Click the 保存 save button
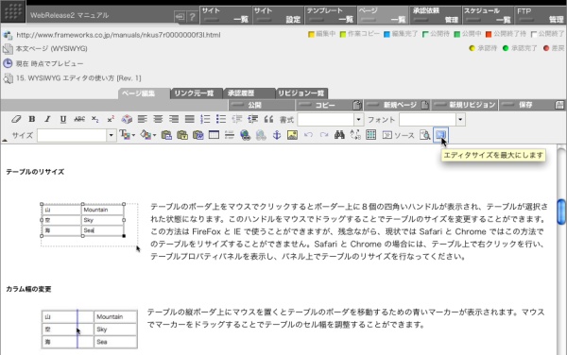 532,105
